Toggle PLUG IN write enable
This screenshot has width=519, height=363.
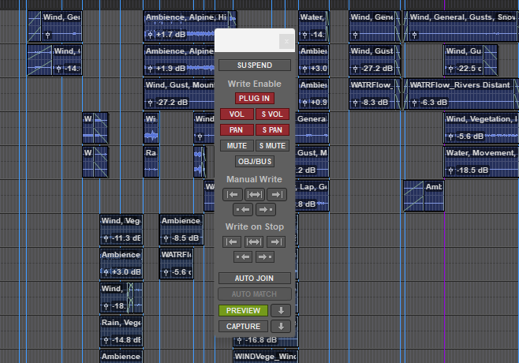tap(255, 99)
